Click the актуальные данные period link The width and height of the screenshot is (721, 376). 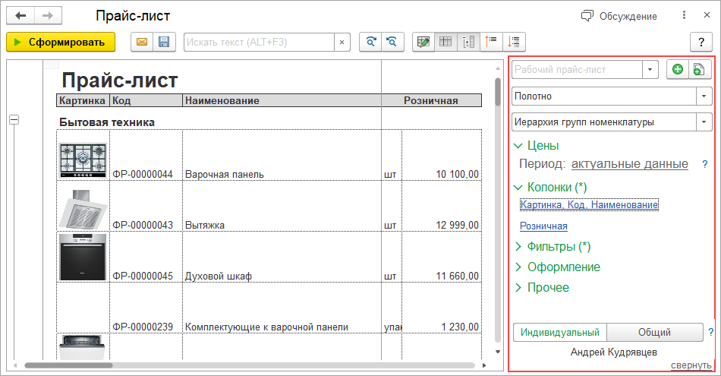(629, 164)
